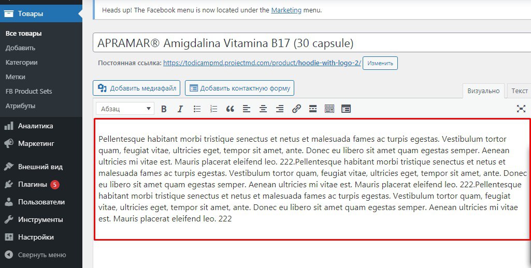Click the Плагины update count badge
Viewport: 531px width, 268px height.
[55, 184]
